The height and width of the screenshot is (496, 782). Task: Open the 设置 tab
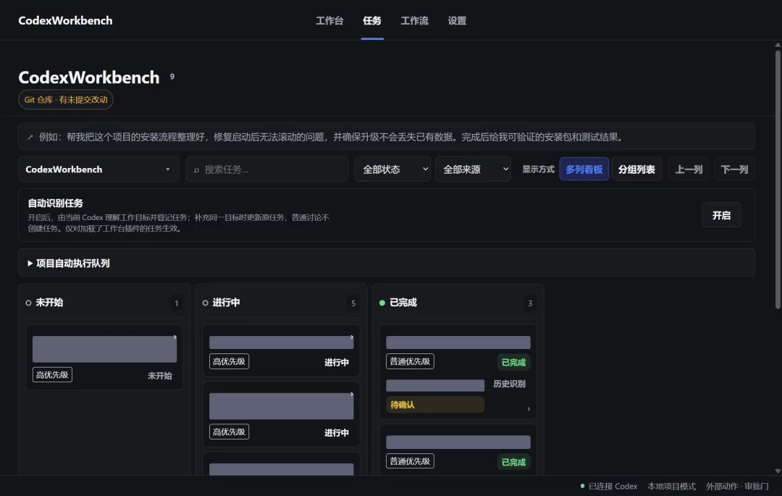pos(457,21)
